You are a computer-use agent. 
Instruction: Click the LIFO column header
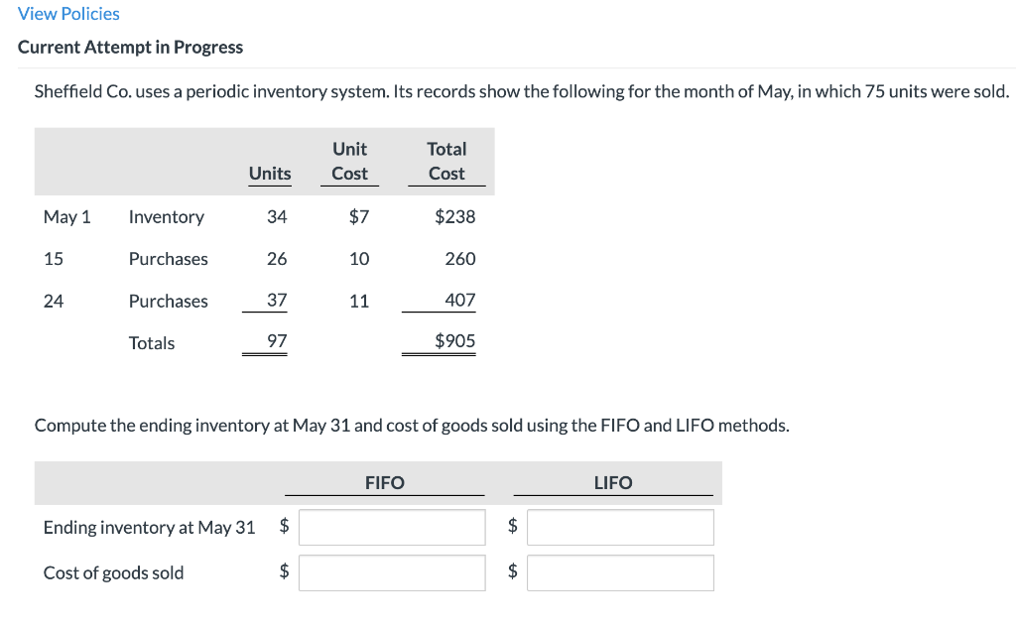click(x=613, y=482)
